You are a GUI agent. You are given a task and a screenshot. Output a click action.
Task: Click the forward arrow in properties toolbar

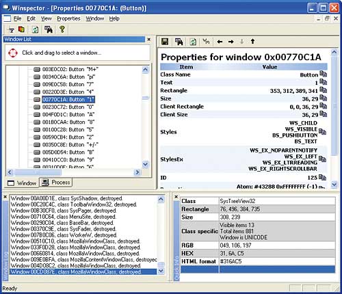pyautogui.click(x=231, y=42)
